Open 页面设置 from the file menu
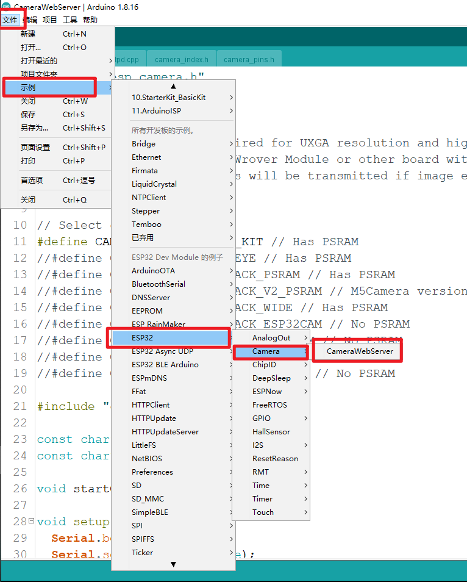The image size is (467, 582). [57, 148]
